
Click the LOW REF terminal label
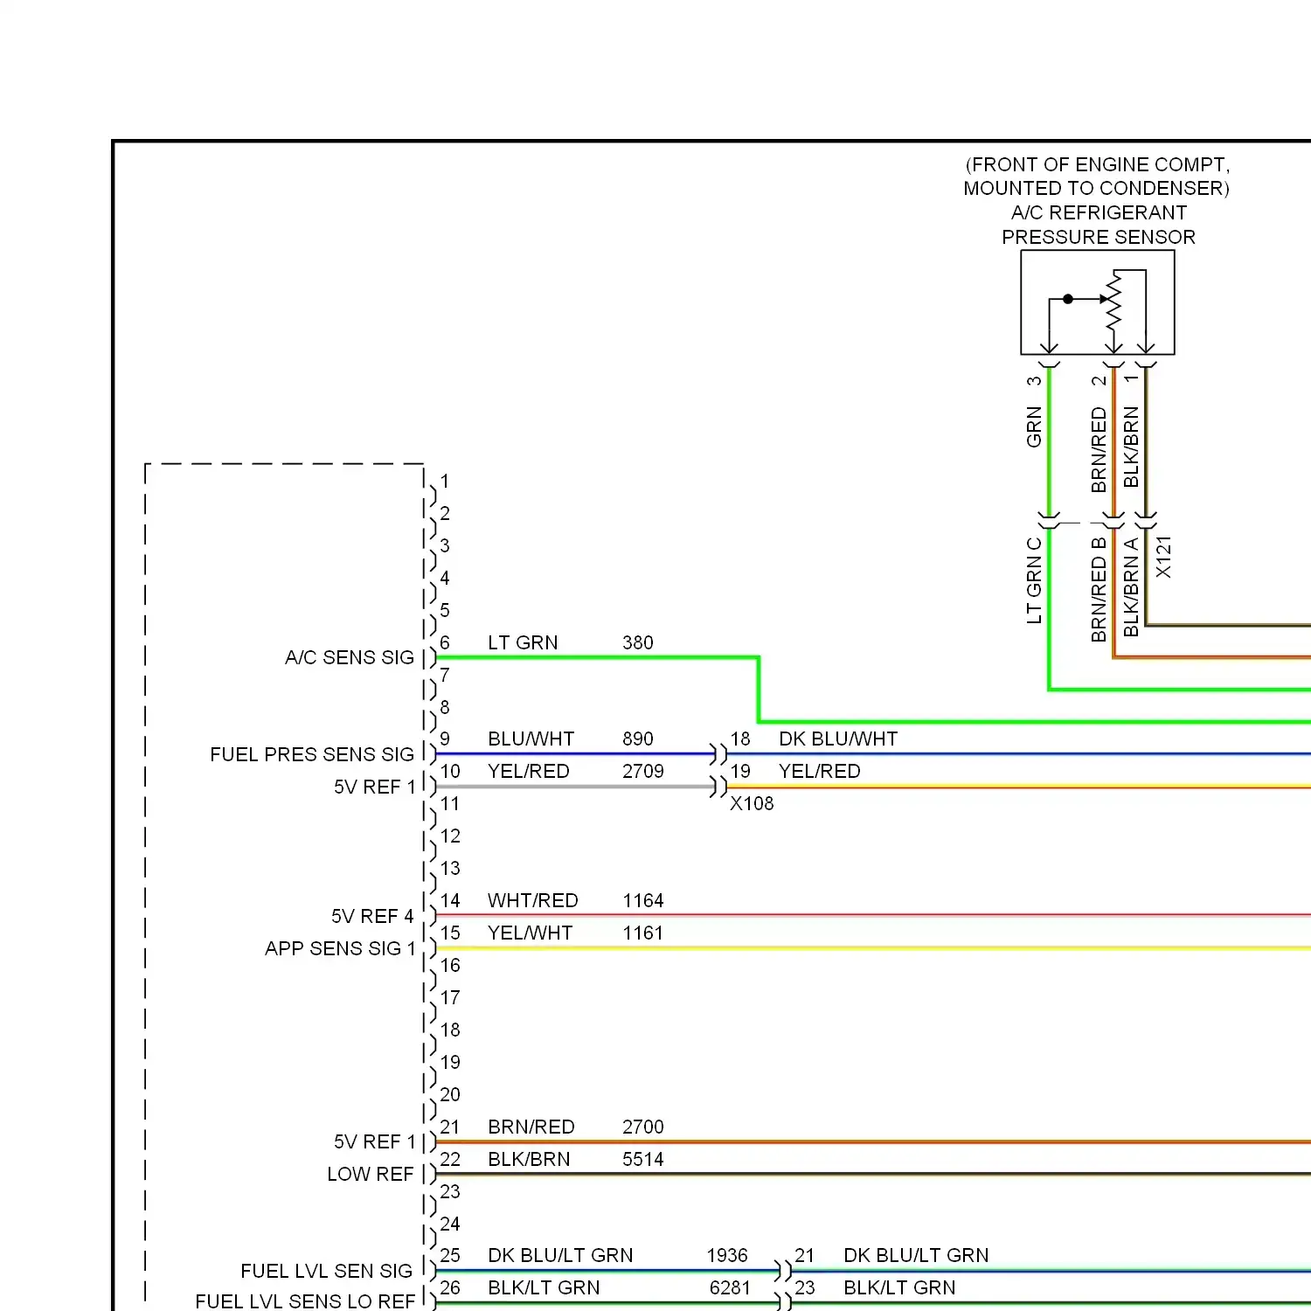[371, 1174]
